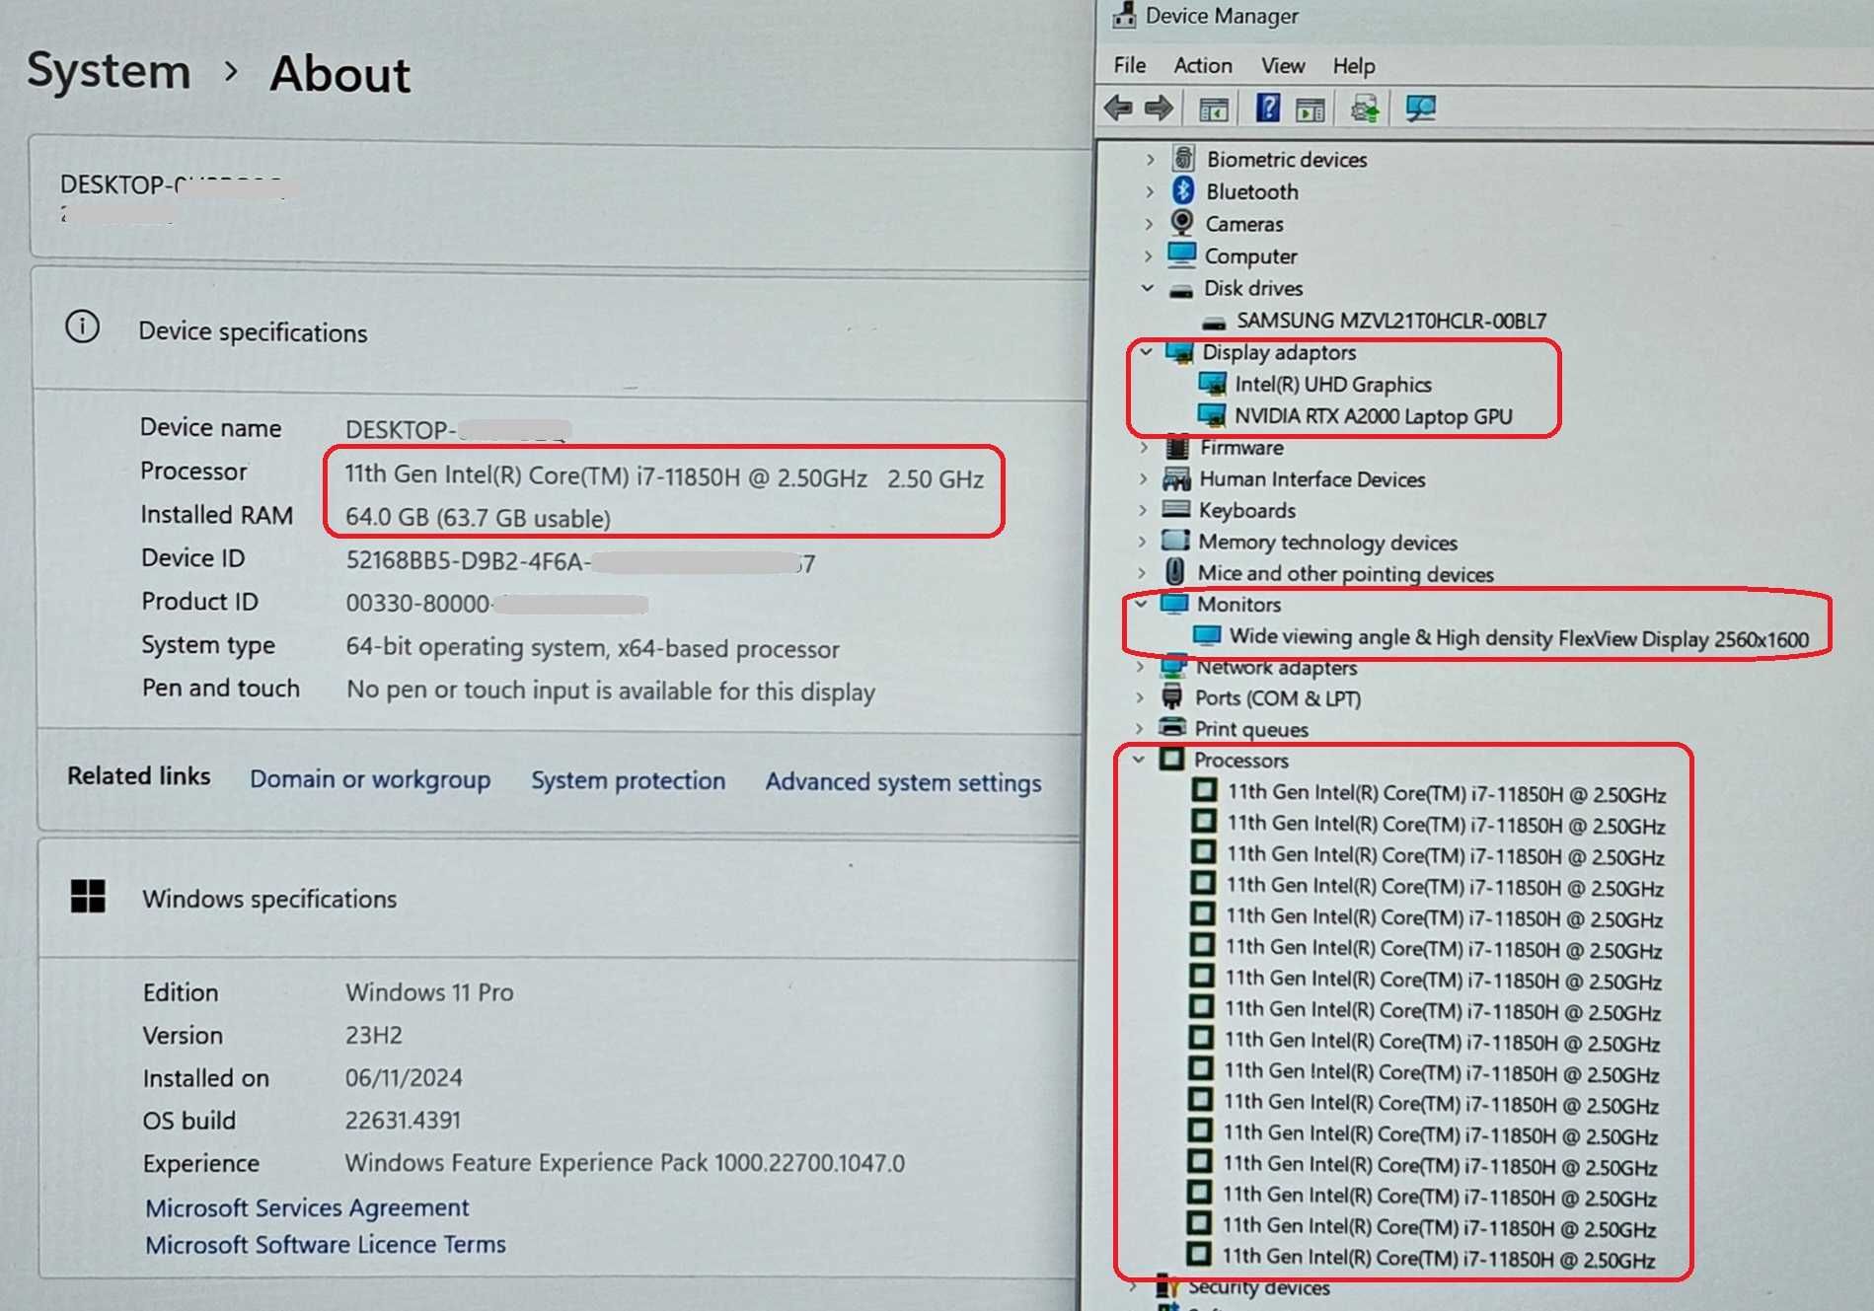This screenshot has height=1311, width=1874.
Task: Click the Version 23H2 value
Action: click(x=373, y=1035)
